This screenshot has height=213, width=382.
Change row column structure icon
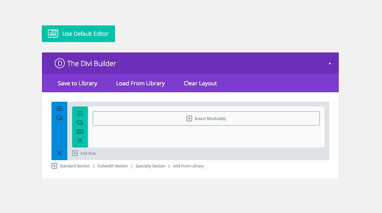click(80, 132)
